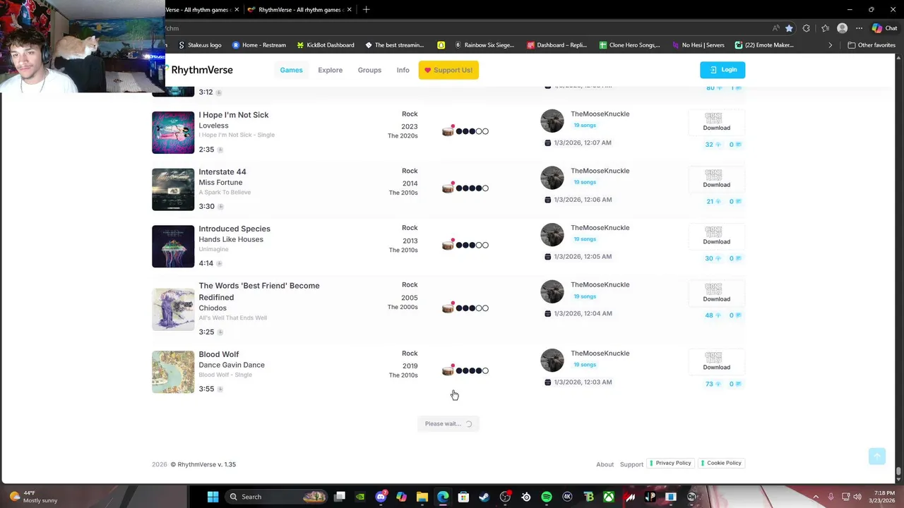The height and width of the screenshot is (508, 904).
Task: Open the Xbox app from the taskbar
Action: 609,497
